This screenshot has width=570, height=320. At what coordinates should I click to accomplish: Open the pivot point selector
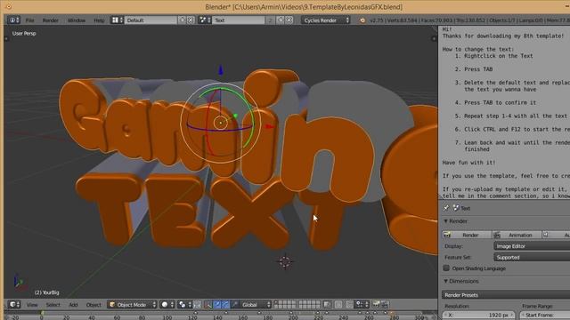[184, 305]
